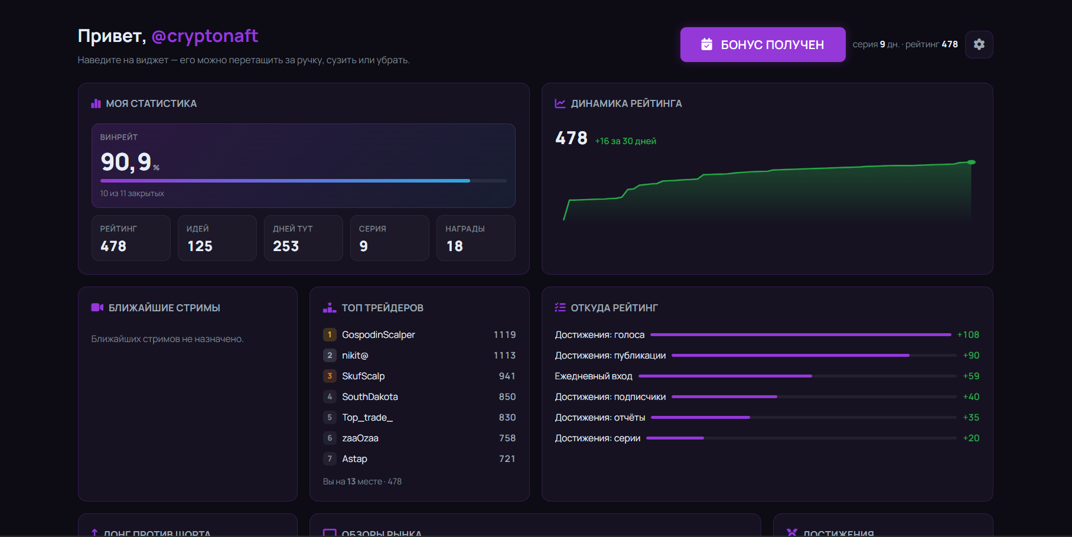Click rank badge 6 next to zaaOzaa
The width and height of the screenshot is (1072, 537).
[330, 438]
